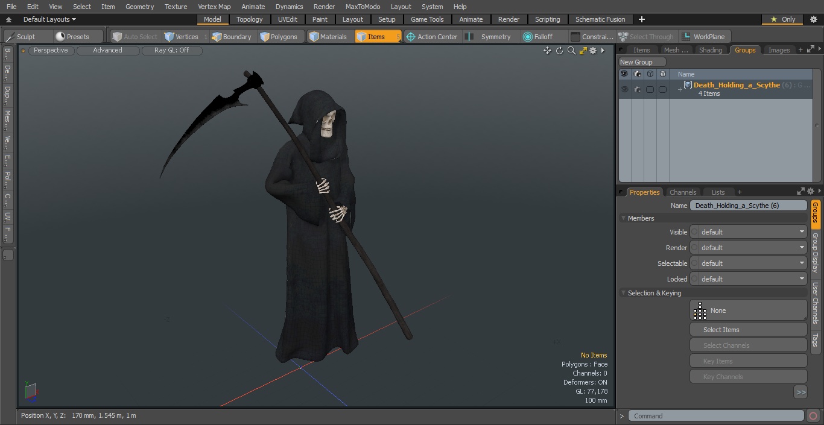Open the Geometry menu
This screenshot has height=425, width=824.
[x=139, y=7]
